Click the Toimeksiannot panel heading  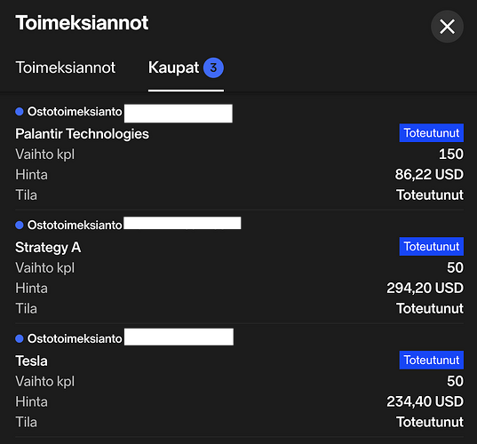82,23
